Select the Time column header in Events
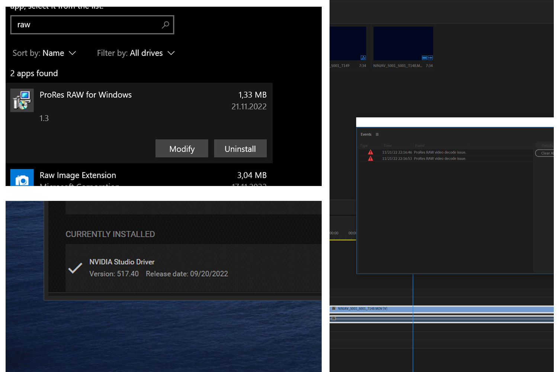Viewport: 559px width, 372px height. [387, 145]
